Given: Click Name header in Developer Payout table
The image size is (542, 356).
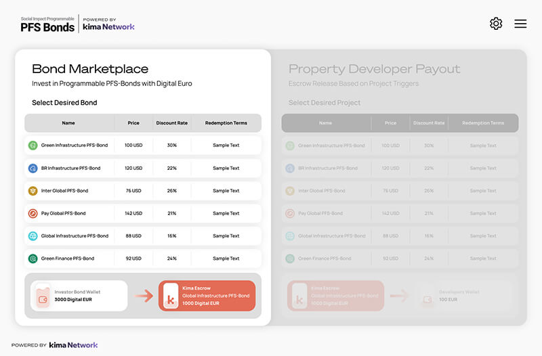Looking at the screenshot, I should pos(326,123).
